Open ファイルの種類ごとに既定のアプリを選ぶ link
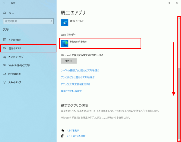Image resolution: width=181 pixels, height=142 pixels. (x=80, y=70)
